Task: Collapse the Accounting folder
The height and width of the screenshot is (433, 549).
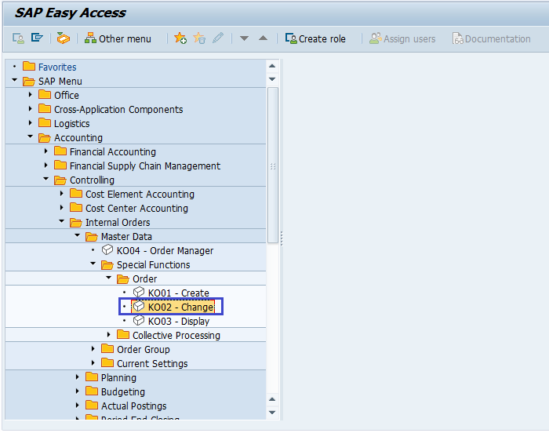Action: point(30,136)
